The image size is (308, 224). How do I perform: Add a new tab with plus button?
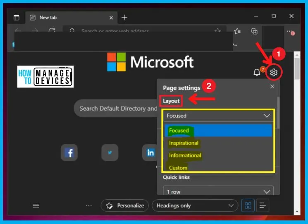click(124, 18)
